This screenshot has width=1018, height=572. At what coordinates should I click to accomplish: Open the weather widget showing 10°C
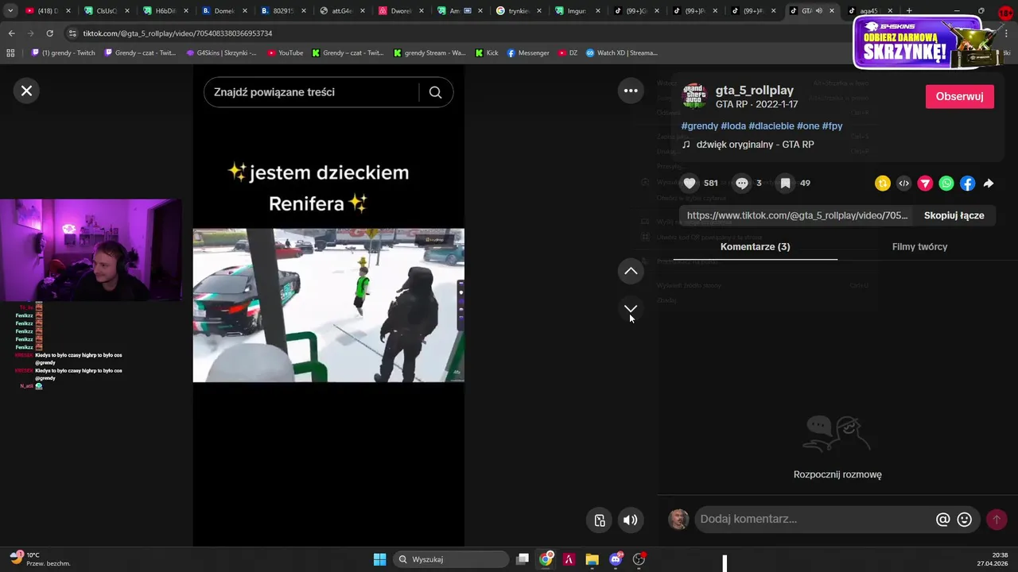coord(40,559)
